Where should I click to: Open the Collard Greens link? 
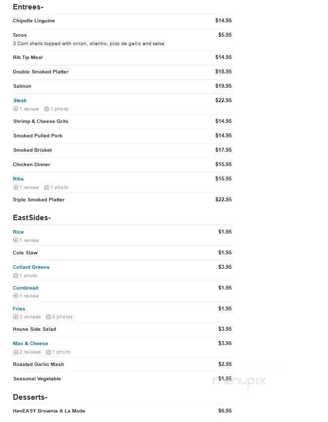coord(31,267)
